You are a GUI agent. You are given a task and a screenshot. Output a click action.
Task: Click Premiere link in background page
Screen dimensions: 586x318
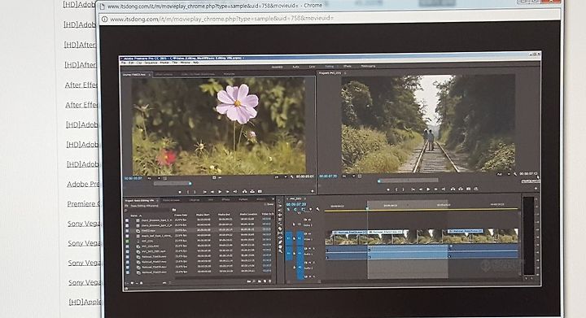(x=83, y=203)
